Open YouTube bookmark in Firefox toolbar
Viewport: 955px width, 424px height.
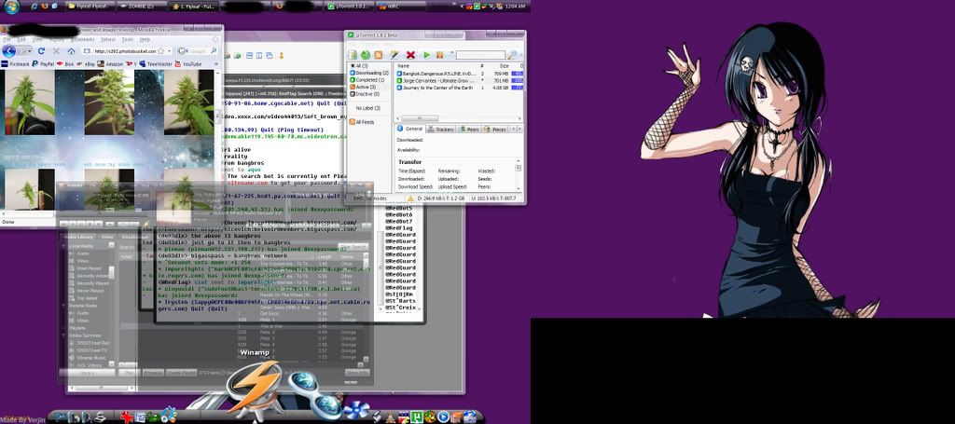(x=187, y=64)
